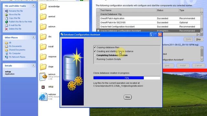Click the red Delete this file icon

click(6, 29)
